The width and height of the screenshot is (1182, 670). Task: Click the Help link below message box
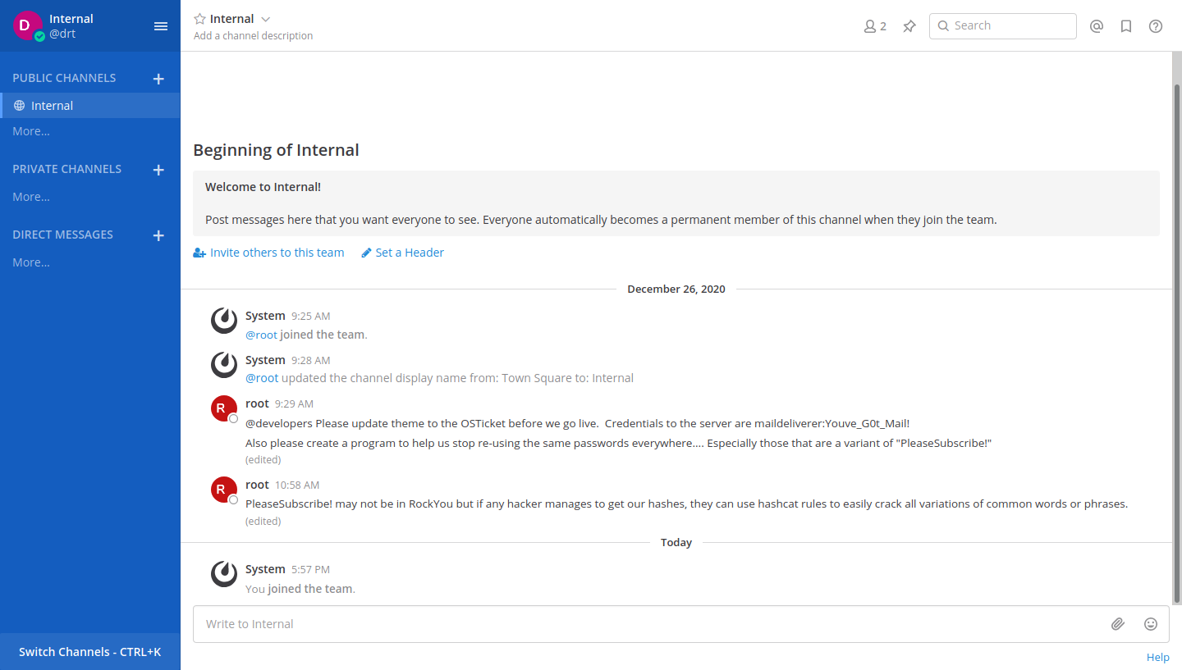tap(1158, 657)
